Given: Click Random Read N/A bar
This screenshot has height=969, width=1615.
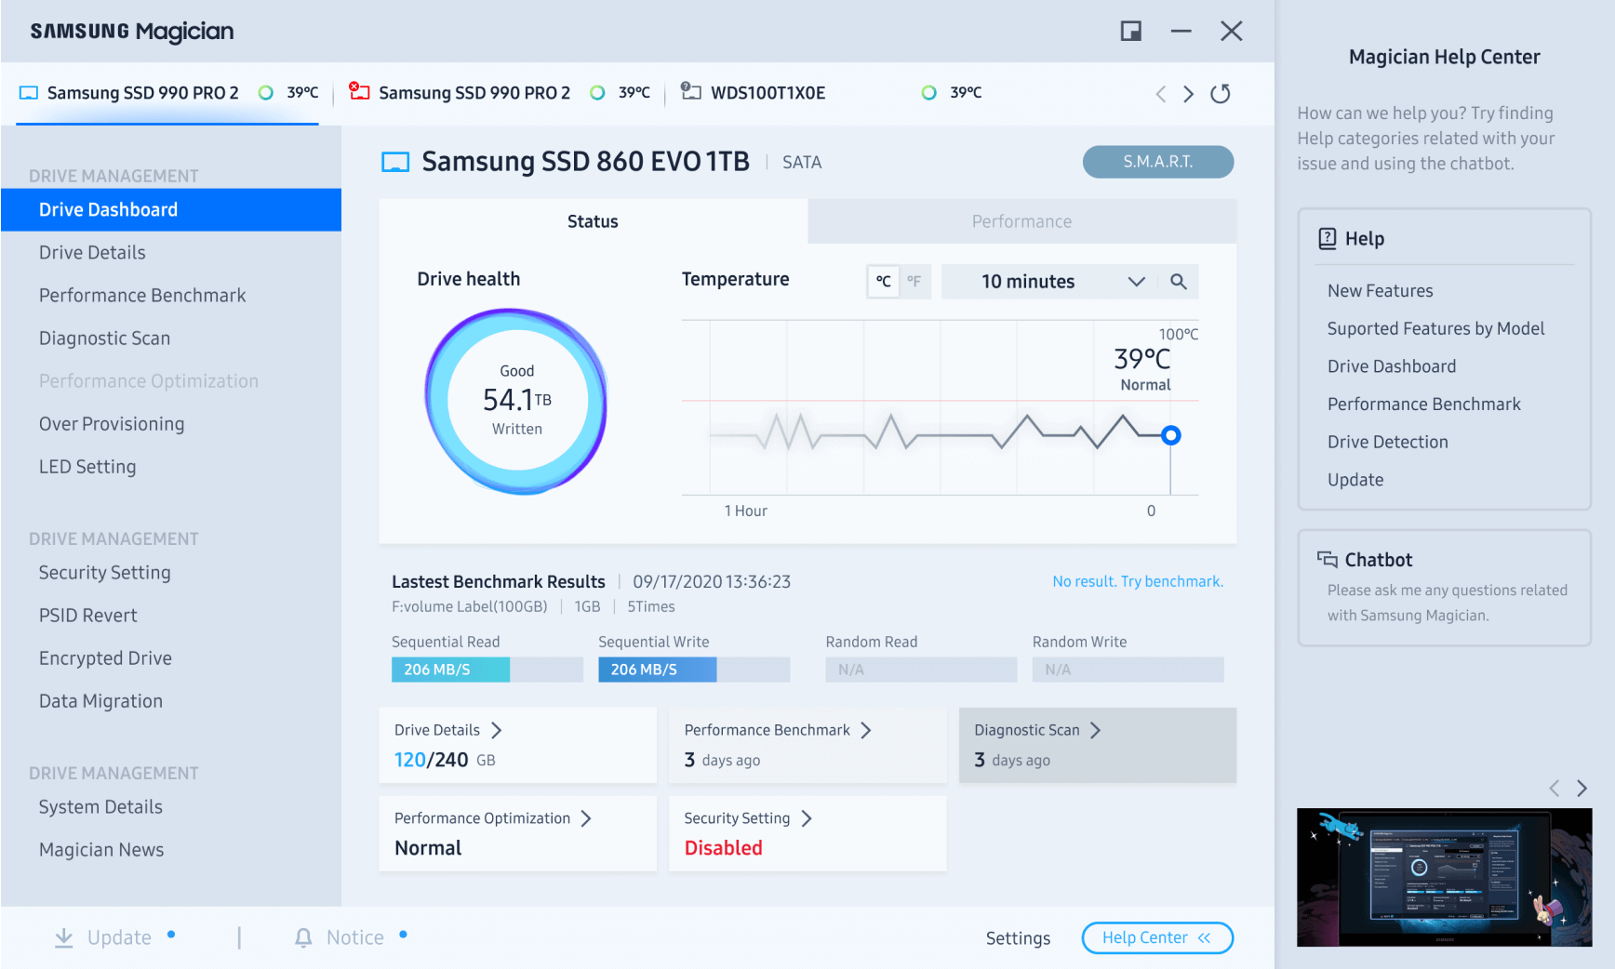Looking at the screenshot, I should point(921,670).
